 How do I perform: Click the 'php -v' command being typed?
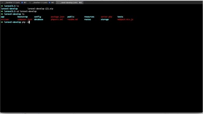pyautogui.click(x=25, y=22)
